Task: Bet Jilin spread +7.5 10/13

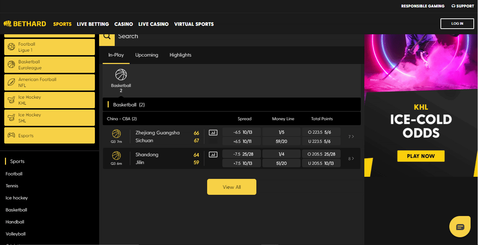Action: [242, 163]
